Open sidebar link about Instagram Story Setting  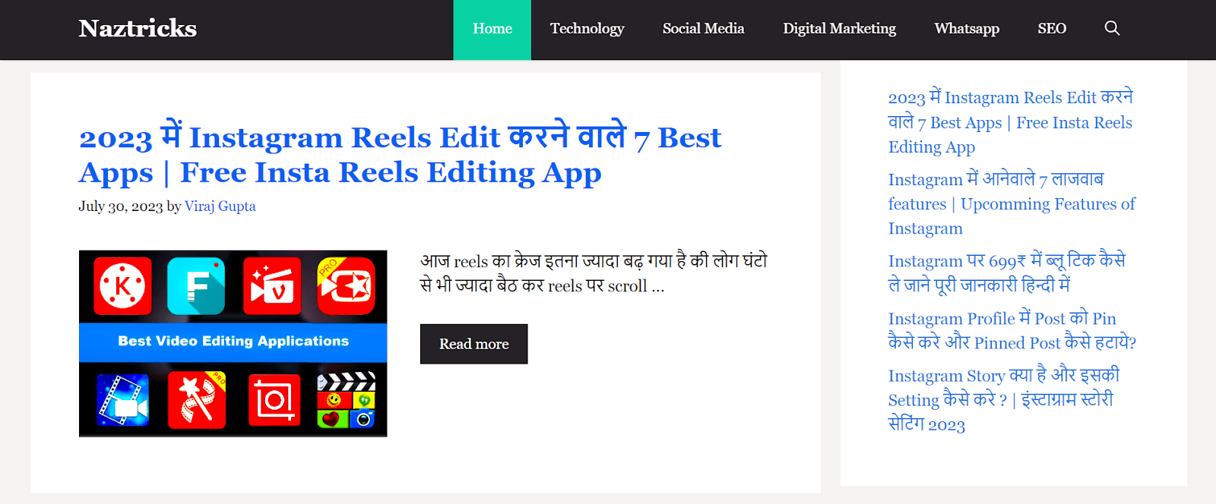coord(1003,400)
